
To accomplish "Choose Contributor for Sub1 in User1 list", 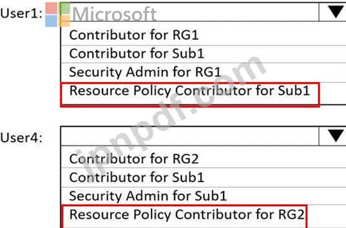I will point(203,54).
